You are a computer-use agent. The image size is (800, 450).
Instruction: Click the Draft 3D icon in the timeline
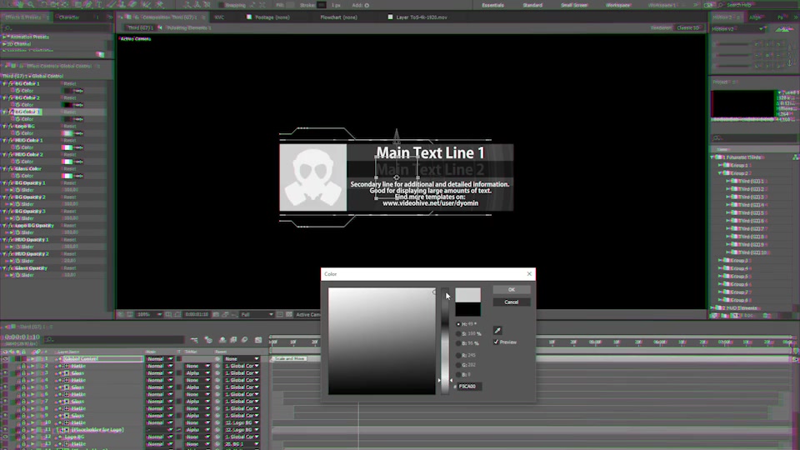click(x=208, y=340)
